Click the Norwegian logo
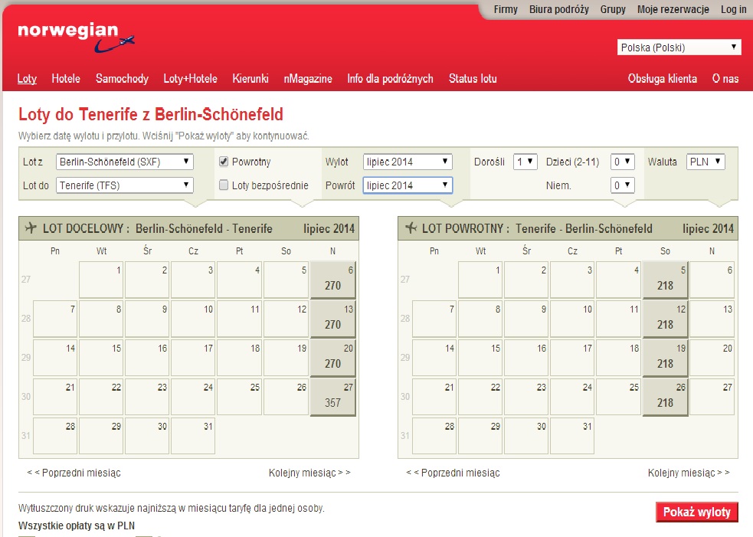 pyautogui.click(x=76, y=38)
